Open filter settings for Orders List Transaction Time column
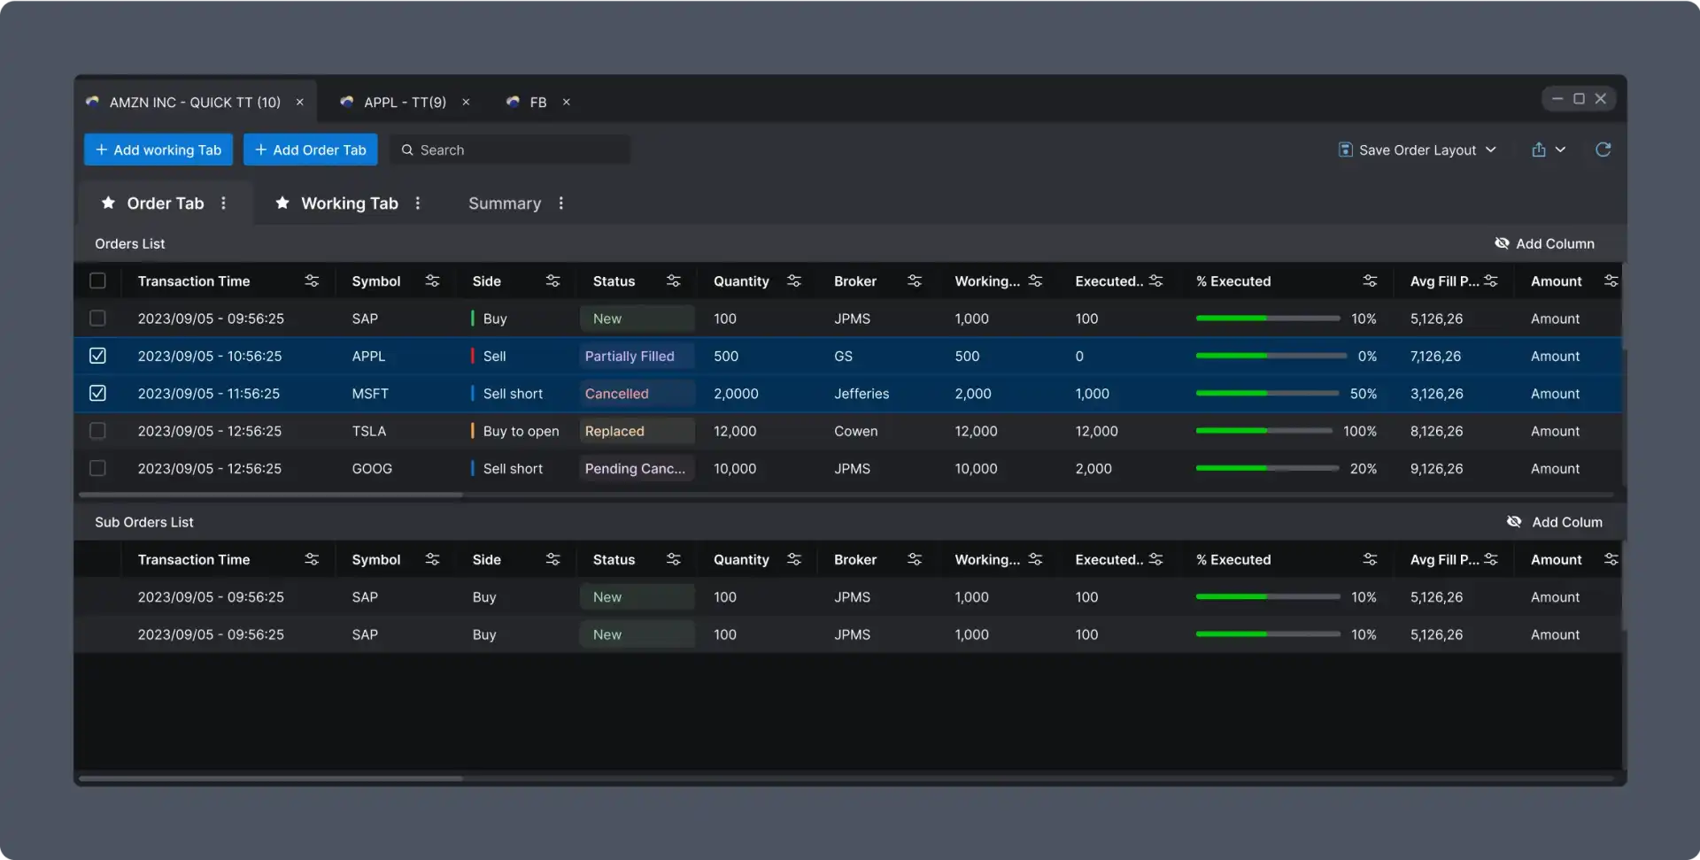The height and width of the screenshot is (860, 1700). click(312, 280)
